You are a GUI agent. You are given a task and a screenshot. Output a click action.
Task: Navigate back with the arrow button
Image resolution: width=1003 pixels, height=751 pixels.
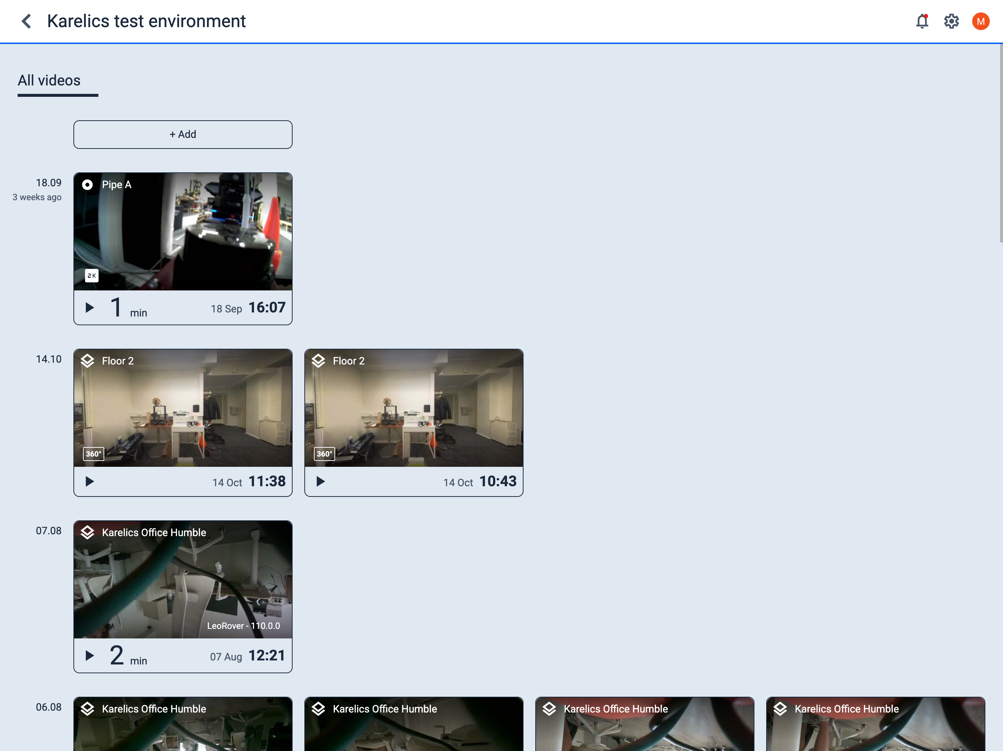click(26, 21)
